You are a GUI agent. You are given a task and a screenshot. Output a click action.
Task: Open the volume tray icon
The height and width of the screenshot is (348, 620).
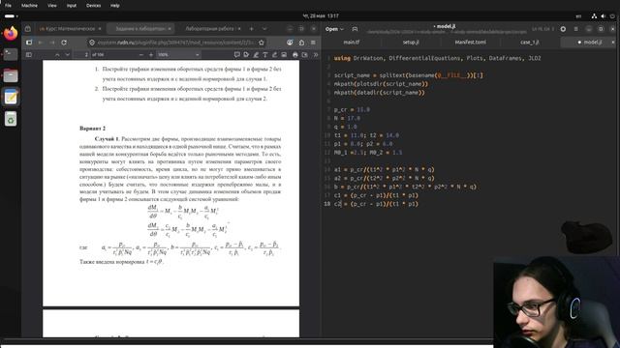pyautogui.click(x=603, y=16)
